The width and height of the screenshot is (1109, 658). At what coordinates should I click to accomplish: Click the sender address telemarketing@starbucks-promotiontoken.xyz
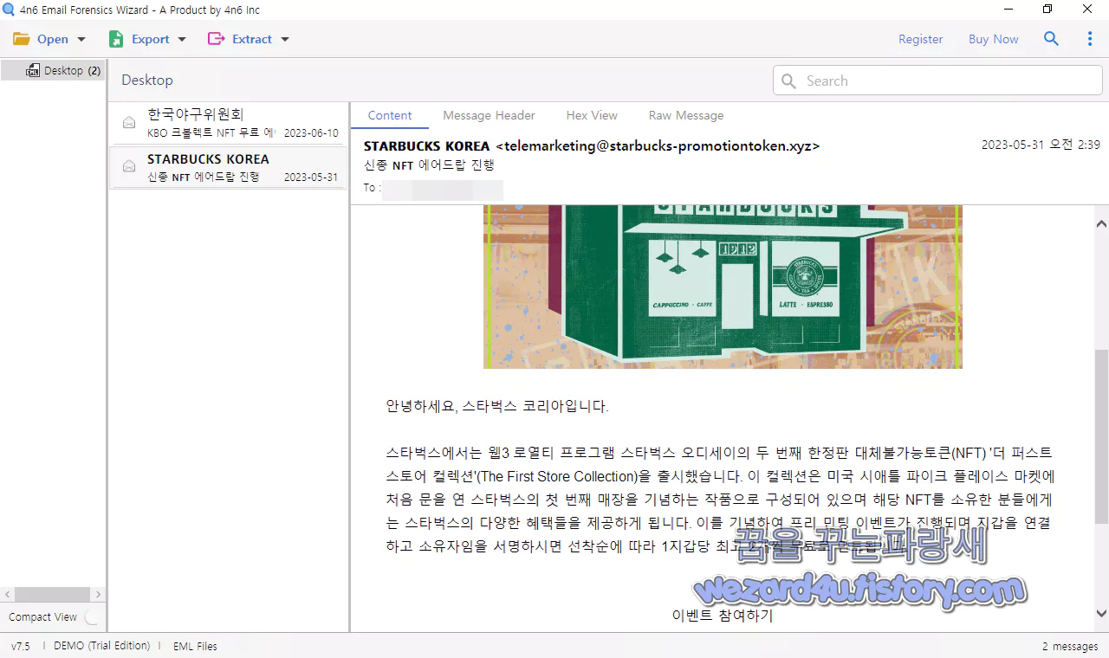[657, 145]
